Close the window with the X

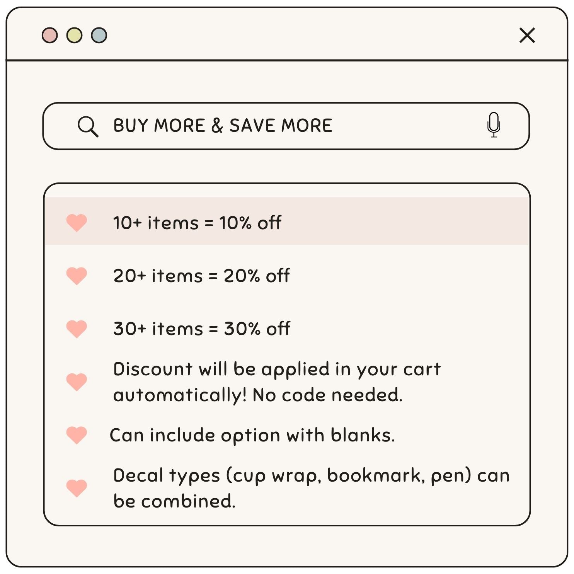(x=527, y=35)
